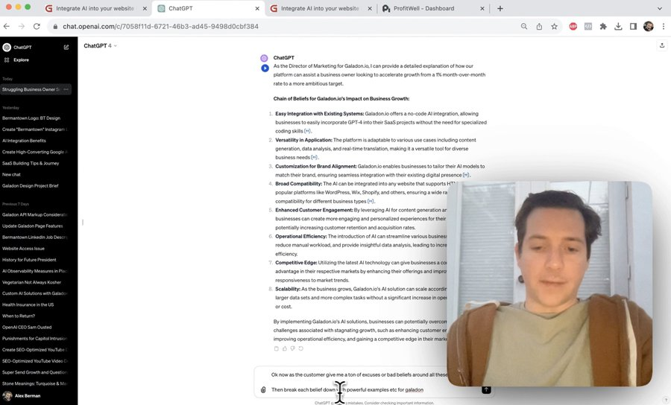Share this page from address bar

tap(539, 27)
